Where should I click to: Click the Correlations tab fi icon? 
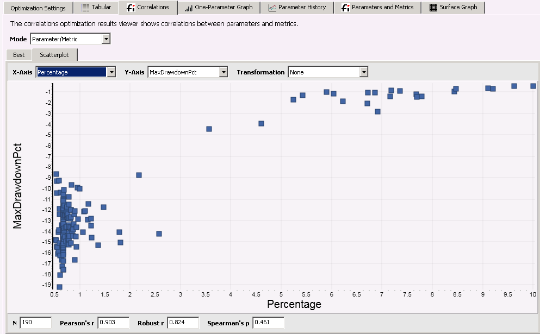[x=131, y=8]
